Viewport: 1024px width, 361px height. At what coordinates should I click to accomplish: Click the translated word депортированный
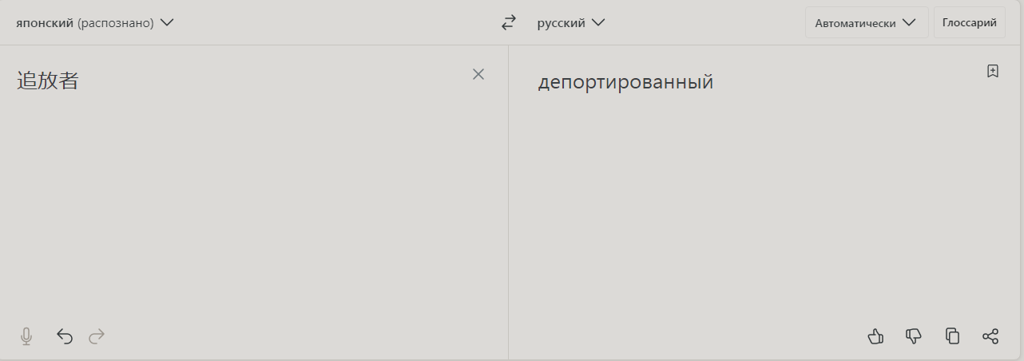(625, 82)
